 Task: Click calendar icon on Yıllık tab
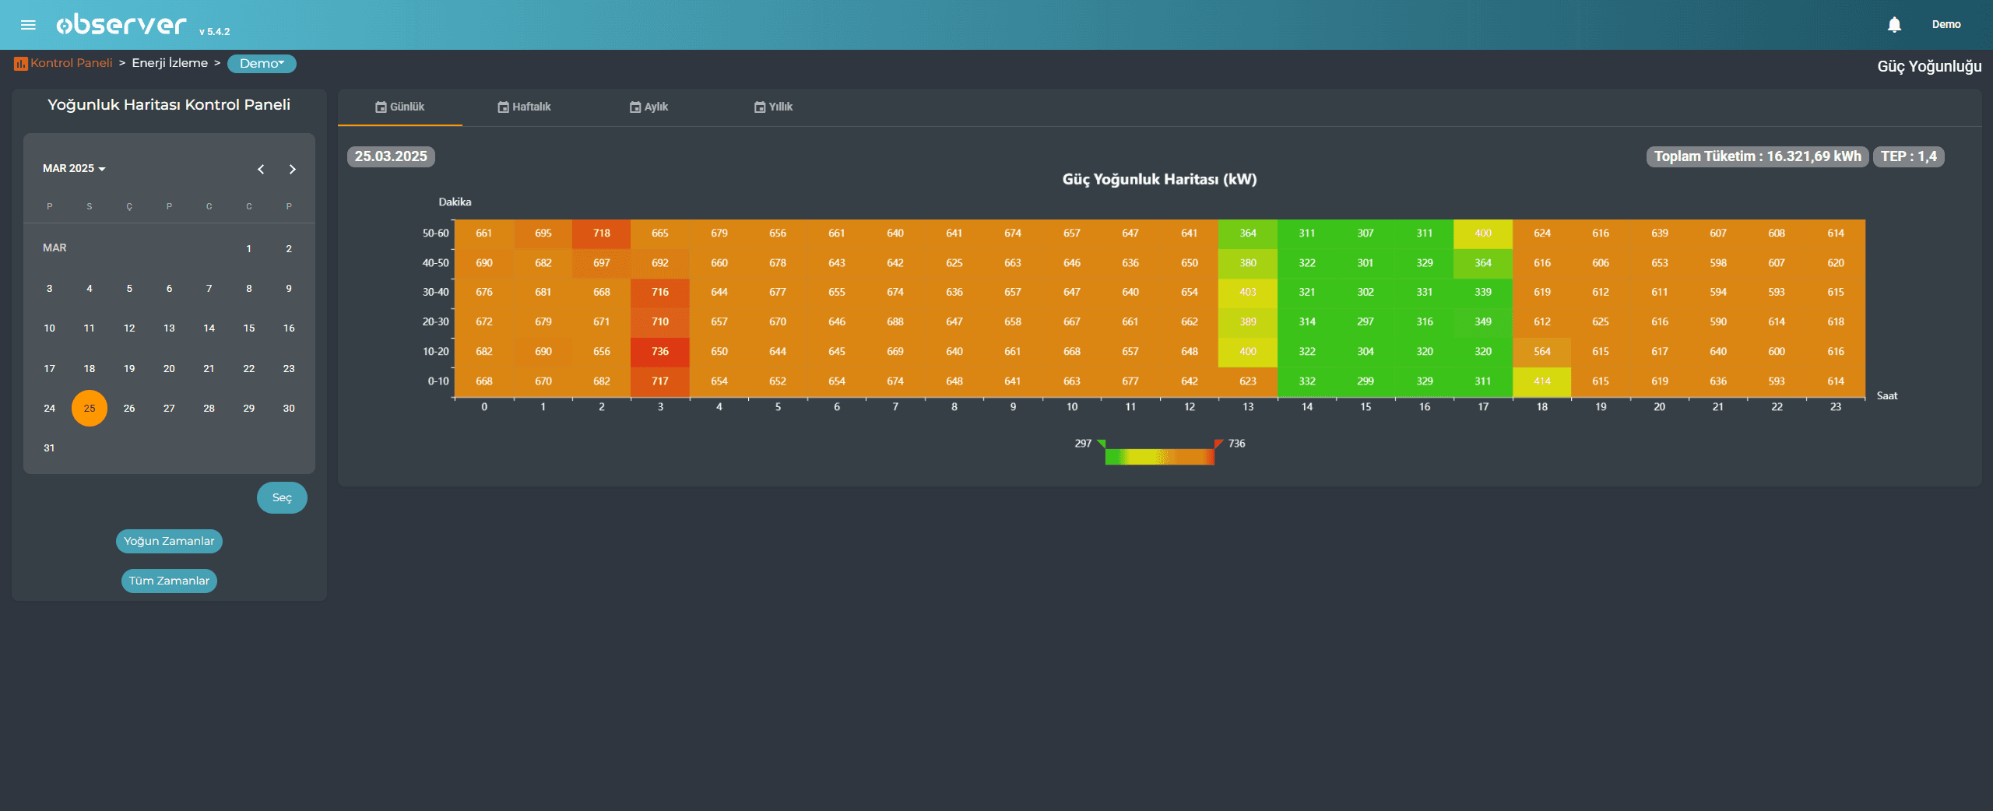(x=760, y=107)
